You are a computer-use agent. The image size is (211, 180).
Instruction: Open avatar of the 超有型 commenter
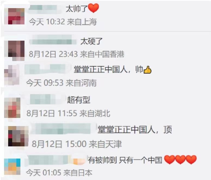coord(12,108)
